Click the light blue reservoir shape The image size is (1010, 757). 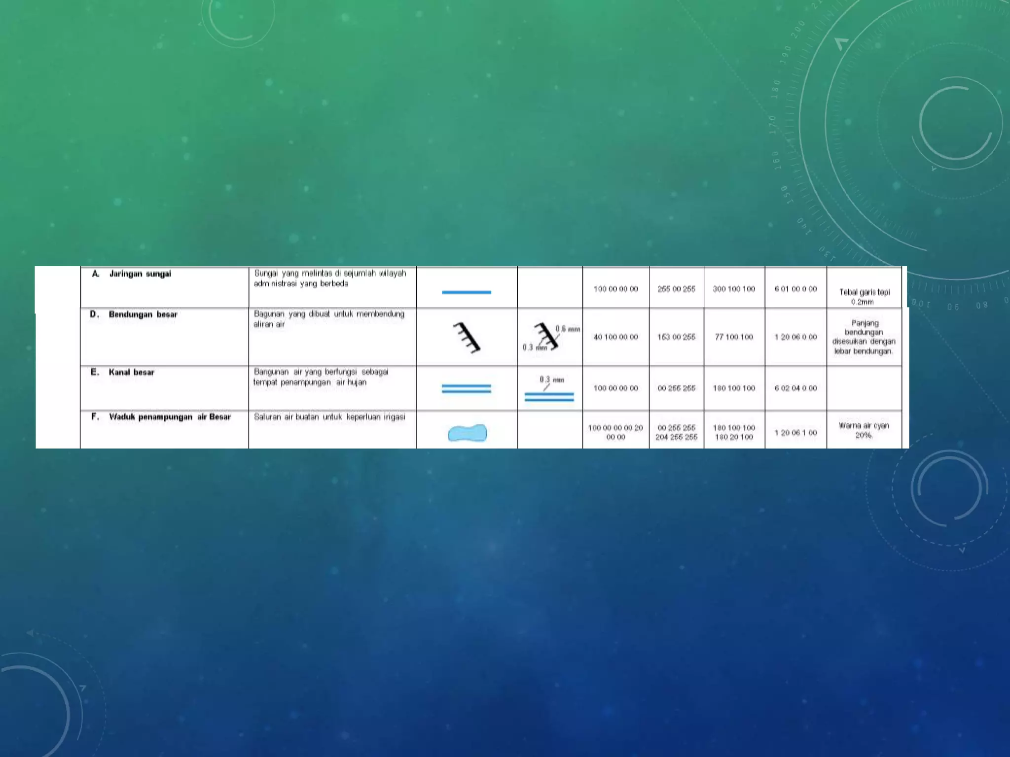(467, 433)
